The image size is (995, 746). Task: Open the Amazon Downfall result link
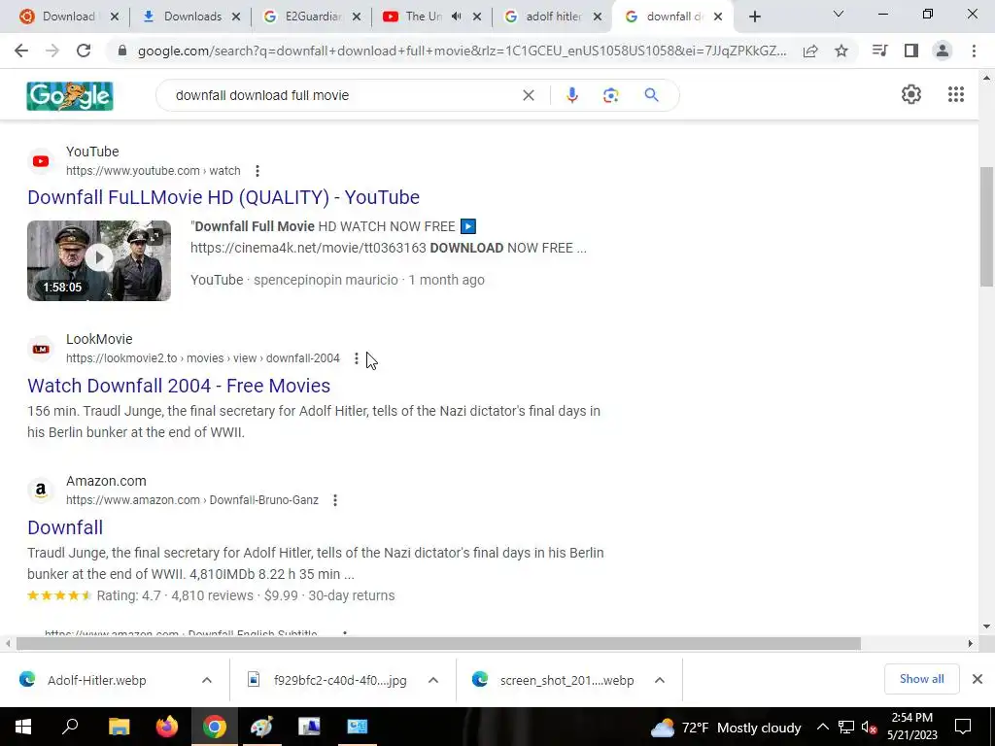pos(65,527)
